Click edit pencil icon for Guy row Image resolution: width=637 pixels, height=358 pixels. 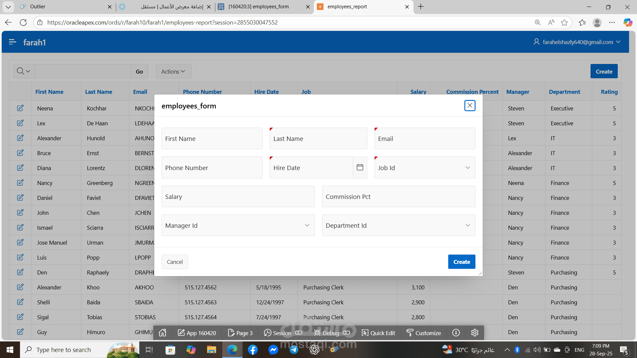pos(20,332)
